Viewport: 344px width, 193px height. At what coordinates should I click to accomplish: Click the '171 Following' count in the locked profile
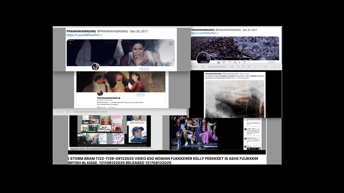point(102,107)
